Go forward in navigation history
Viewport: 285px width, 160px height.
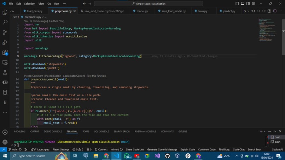[x=90, y=4]
